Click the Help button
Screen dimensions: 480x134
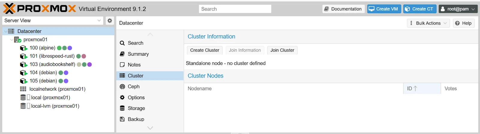coord(463,23)
